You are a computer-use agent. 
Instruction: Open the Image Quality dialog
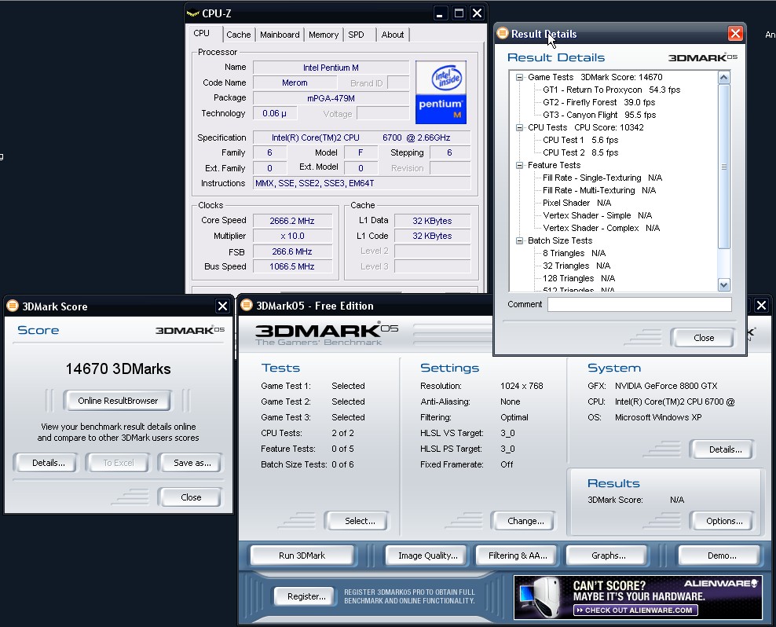point(427,555)
